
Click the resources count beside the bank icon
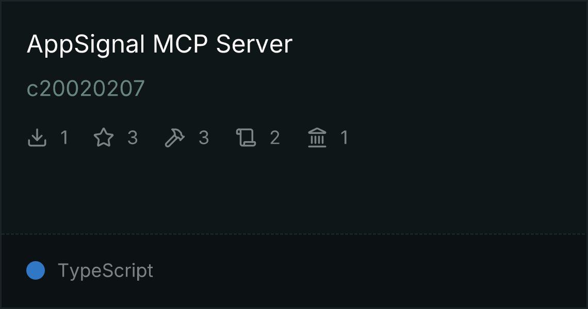coord(345,138)
